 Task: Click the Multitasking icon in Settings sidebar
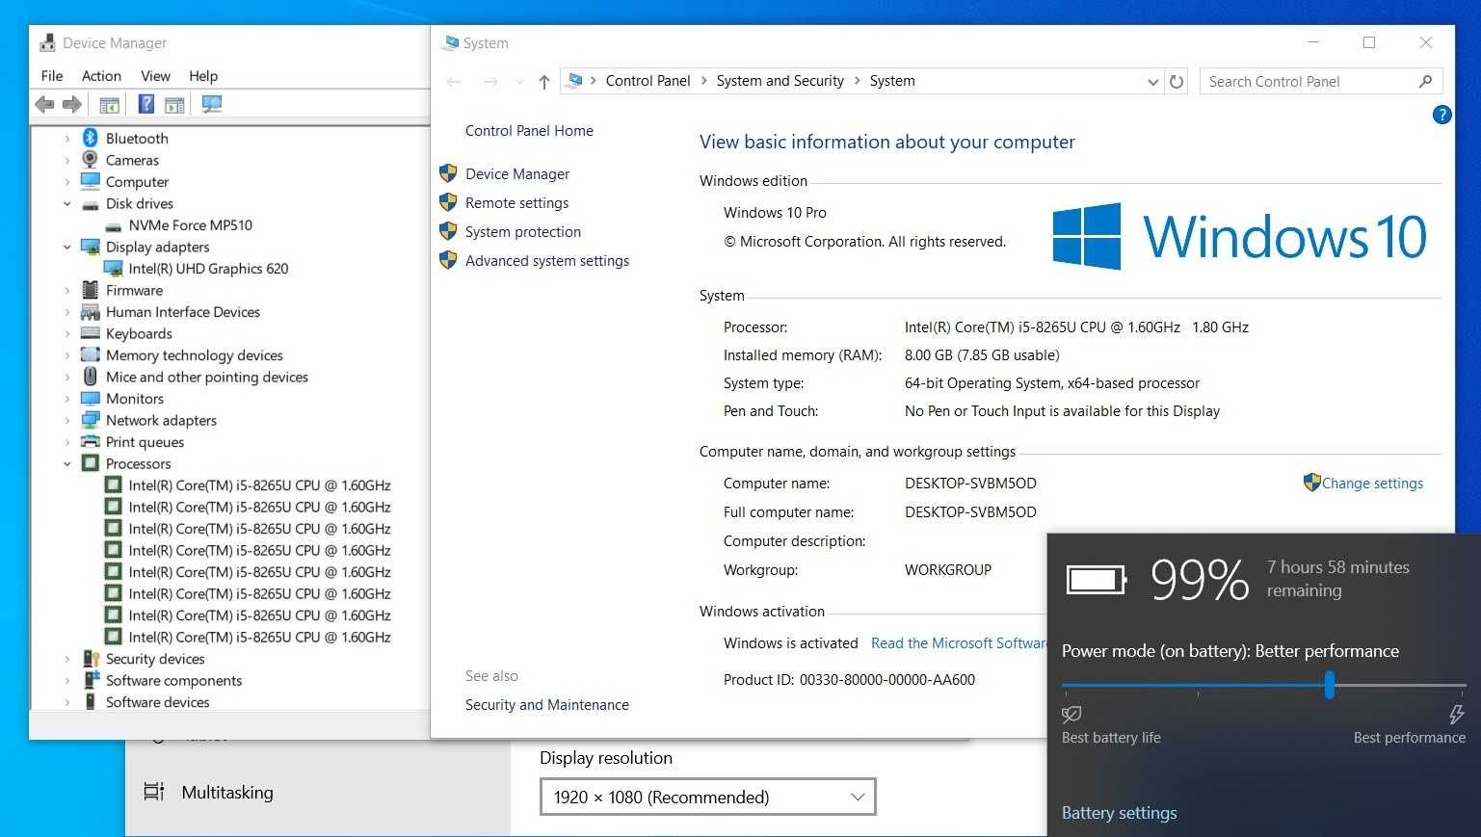(x=153, y=792)
